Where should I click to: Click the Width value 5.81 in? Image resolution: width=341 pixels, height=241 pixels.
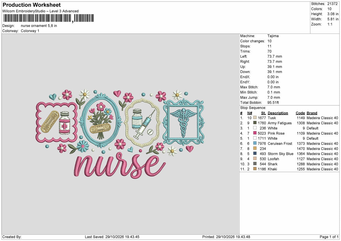point(332,19)
